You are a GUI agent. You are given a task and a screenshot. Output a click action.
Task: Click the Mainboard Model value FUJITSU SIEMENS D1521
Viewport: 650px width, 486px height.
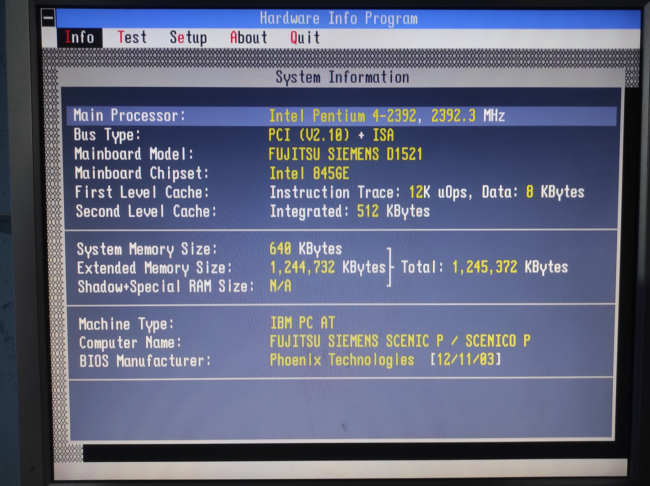pos(345,154)
